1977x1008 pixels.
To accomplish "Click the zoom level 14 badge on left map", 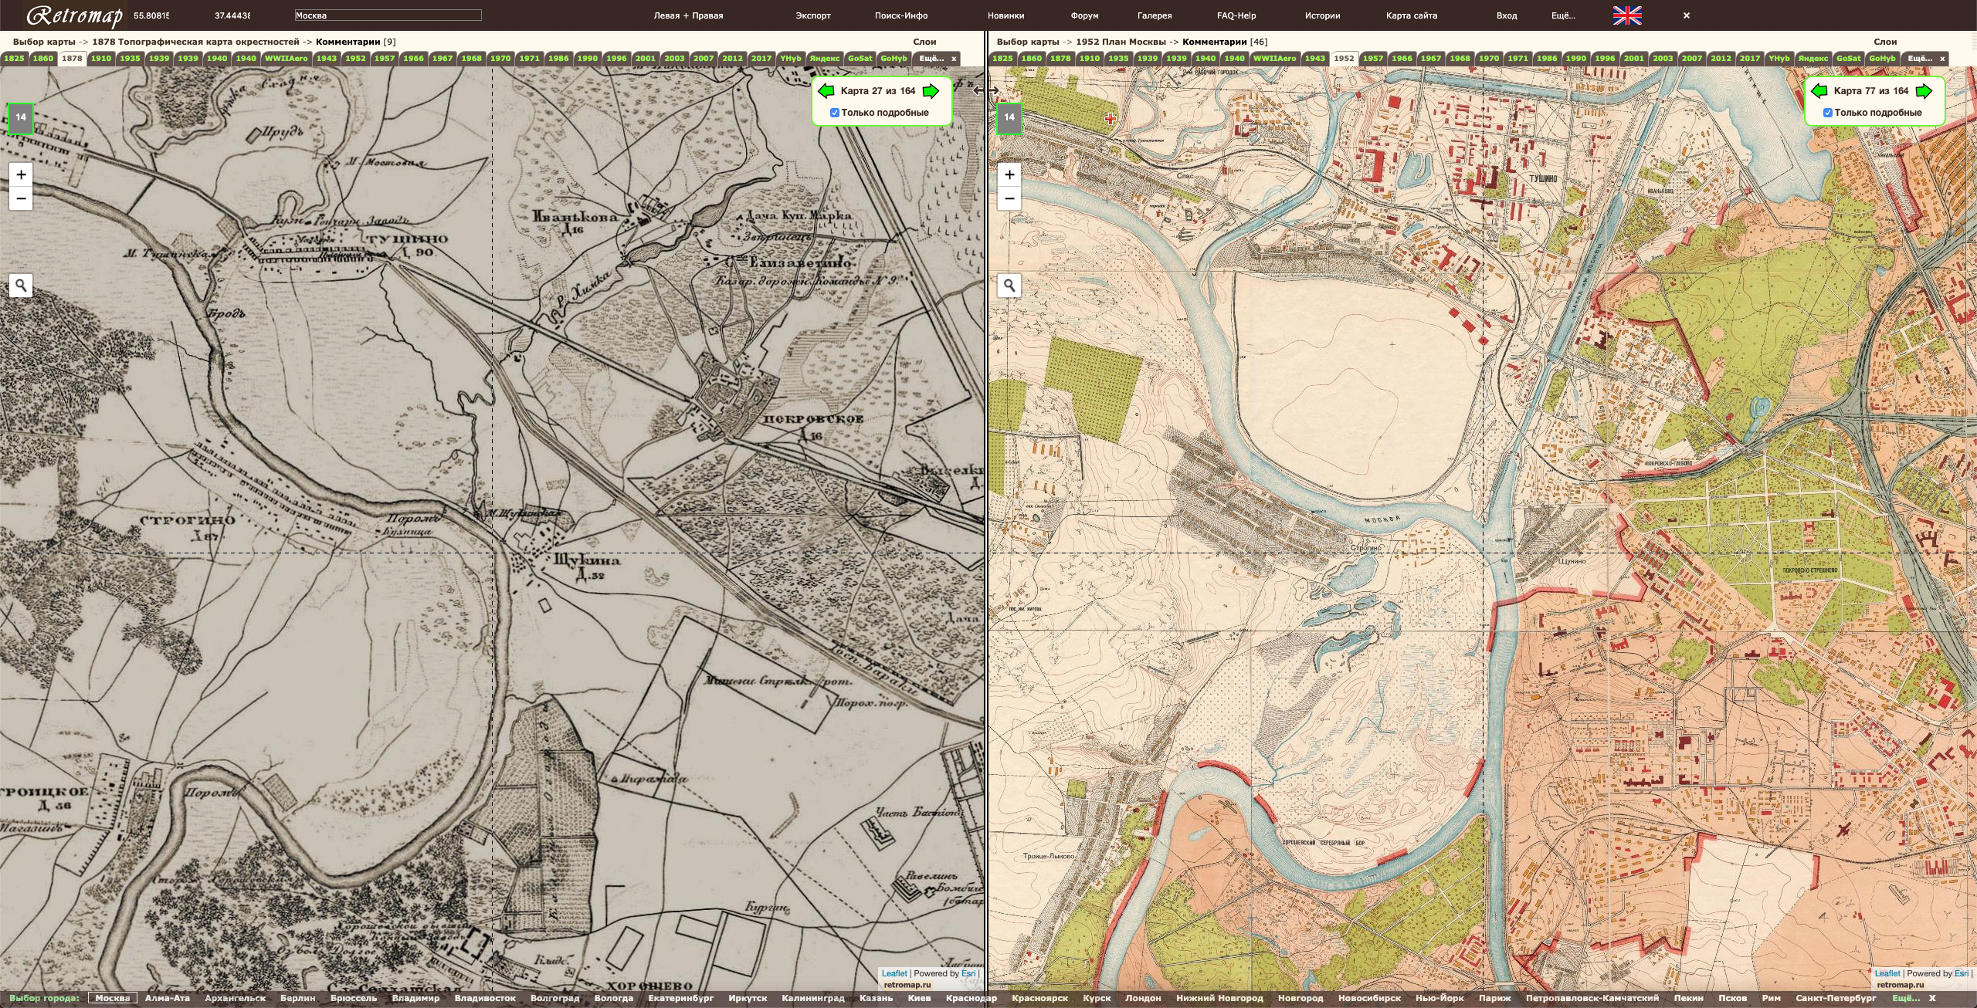I will click(21, 118).
